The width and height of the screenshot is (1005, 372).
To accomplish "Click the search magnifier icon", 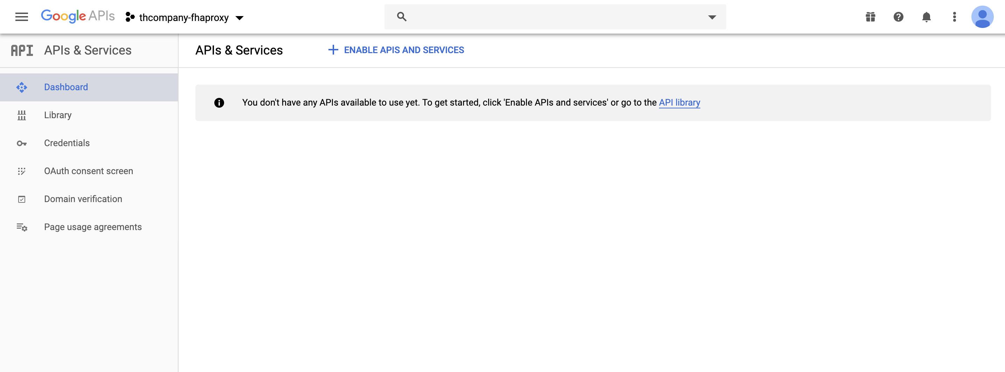I will [401, 17].
